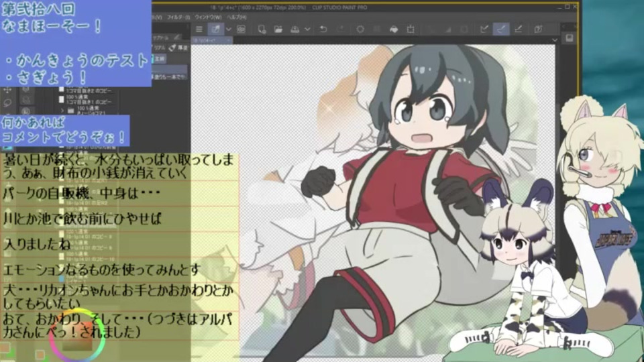This screenshot has width=644, height=362.
Task: Select layer 1コマ目抜き2 のコピー
Action: [x=89, y=90]
